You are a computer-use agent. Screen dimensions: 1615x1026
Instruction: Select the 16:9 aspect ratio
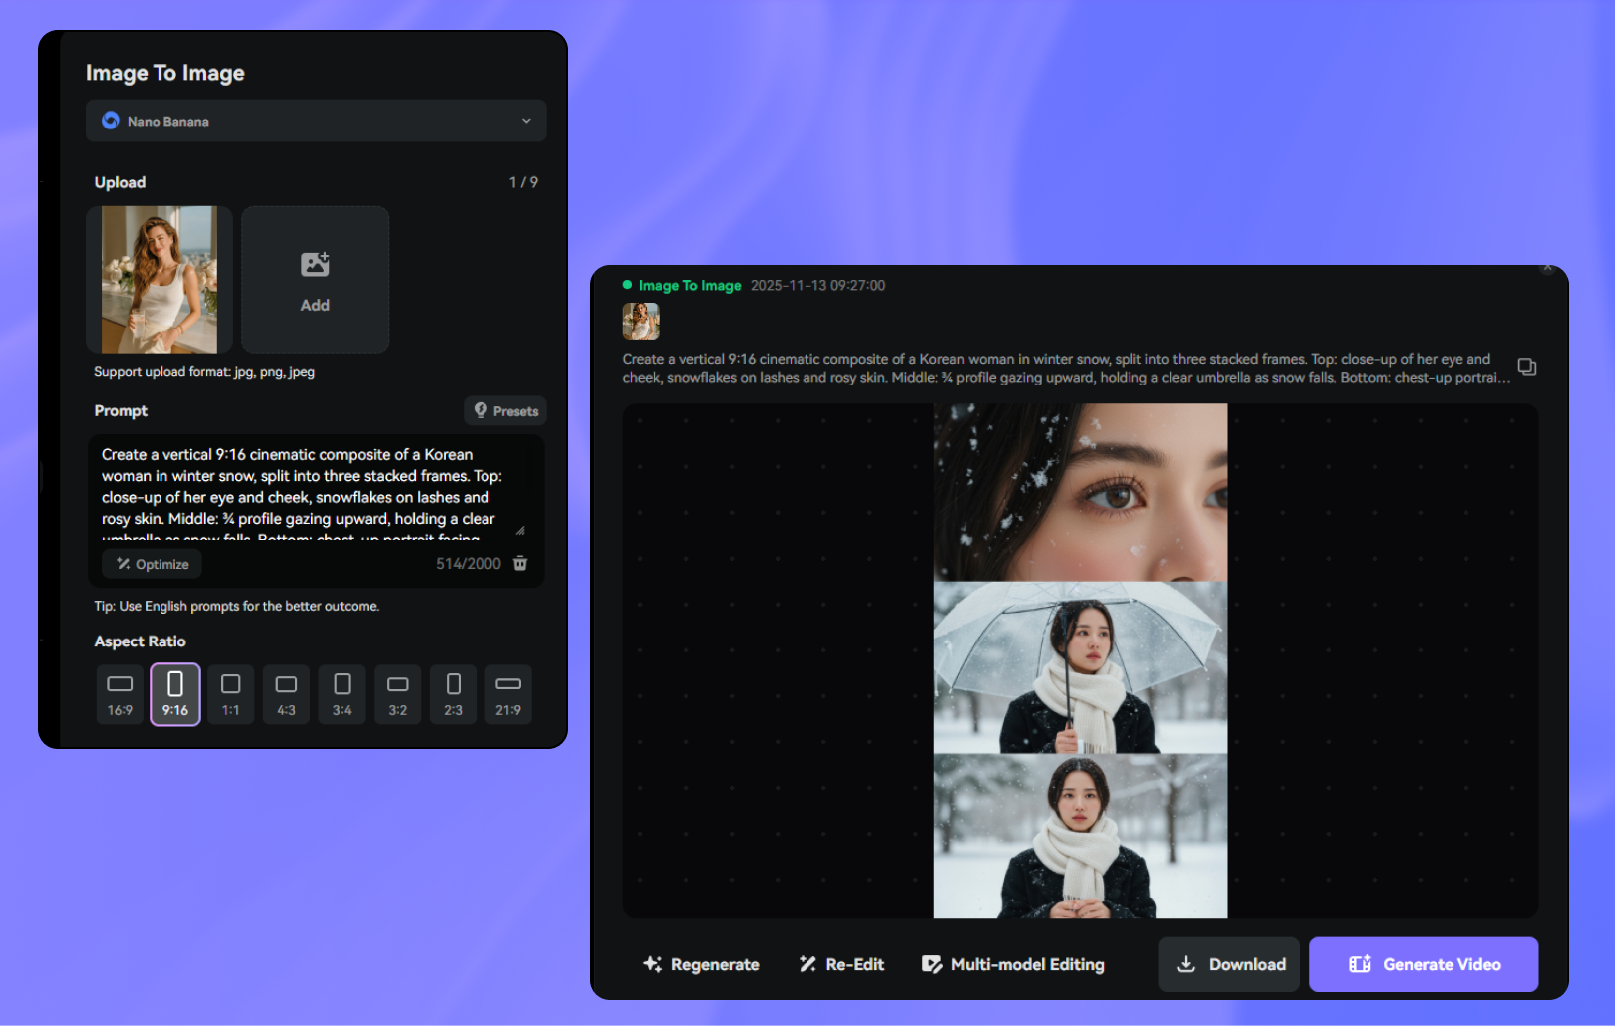tap(120, 694)
